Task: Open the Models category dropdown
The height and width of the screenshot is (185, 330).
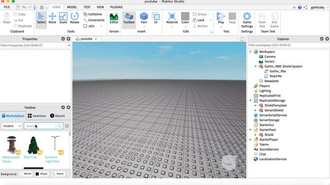Action: (12, 126)
